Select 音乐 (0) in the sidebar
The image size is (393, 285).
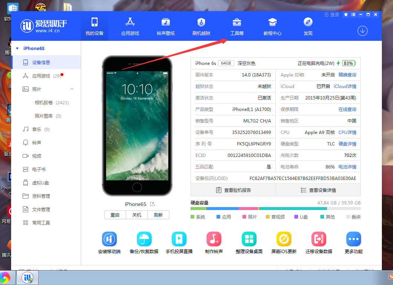point(46,129)
